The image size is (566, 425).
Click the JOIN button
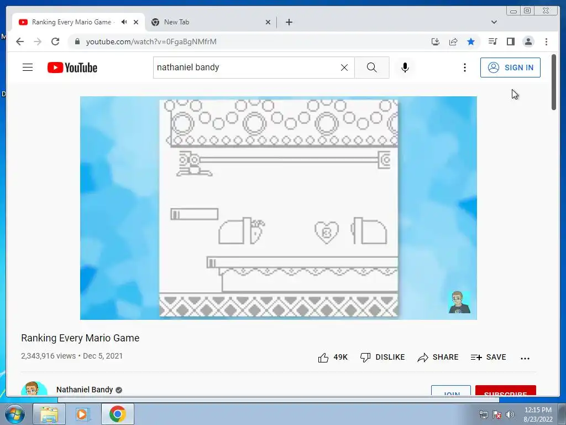(451, 391)
